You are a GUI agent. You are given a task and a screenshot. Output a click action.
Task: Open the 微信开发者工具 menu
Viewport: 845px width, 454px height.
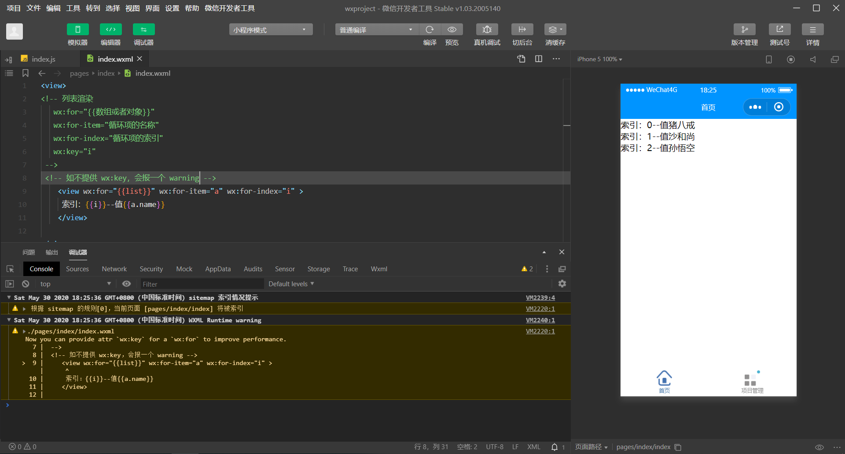coord(230,8)
